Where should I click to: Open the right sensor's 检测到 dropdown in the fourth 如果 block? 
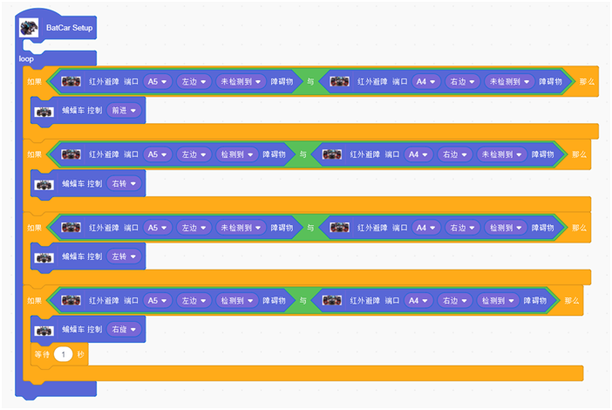tap(500, 300)
